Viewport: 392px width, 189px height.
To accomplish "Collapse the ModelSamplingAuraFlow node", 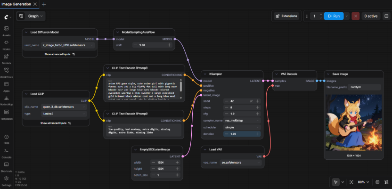I will point(117,32).
